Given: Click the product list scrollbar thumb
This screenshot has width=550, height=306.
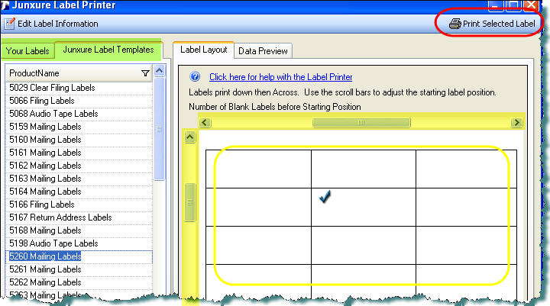Looking at the screenshot, I should [159, 129].
